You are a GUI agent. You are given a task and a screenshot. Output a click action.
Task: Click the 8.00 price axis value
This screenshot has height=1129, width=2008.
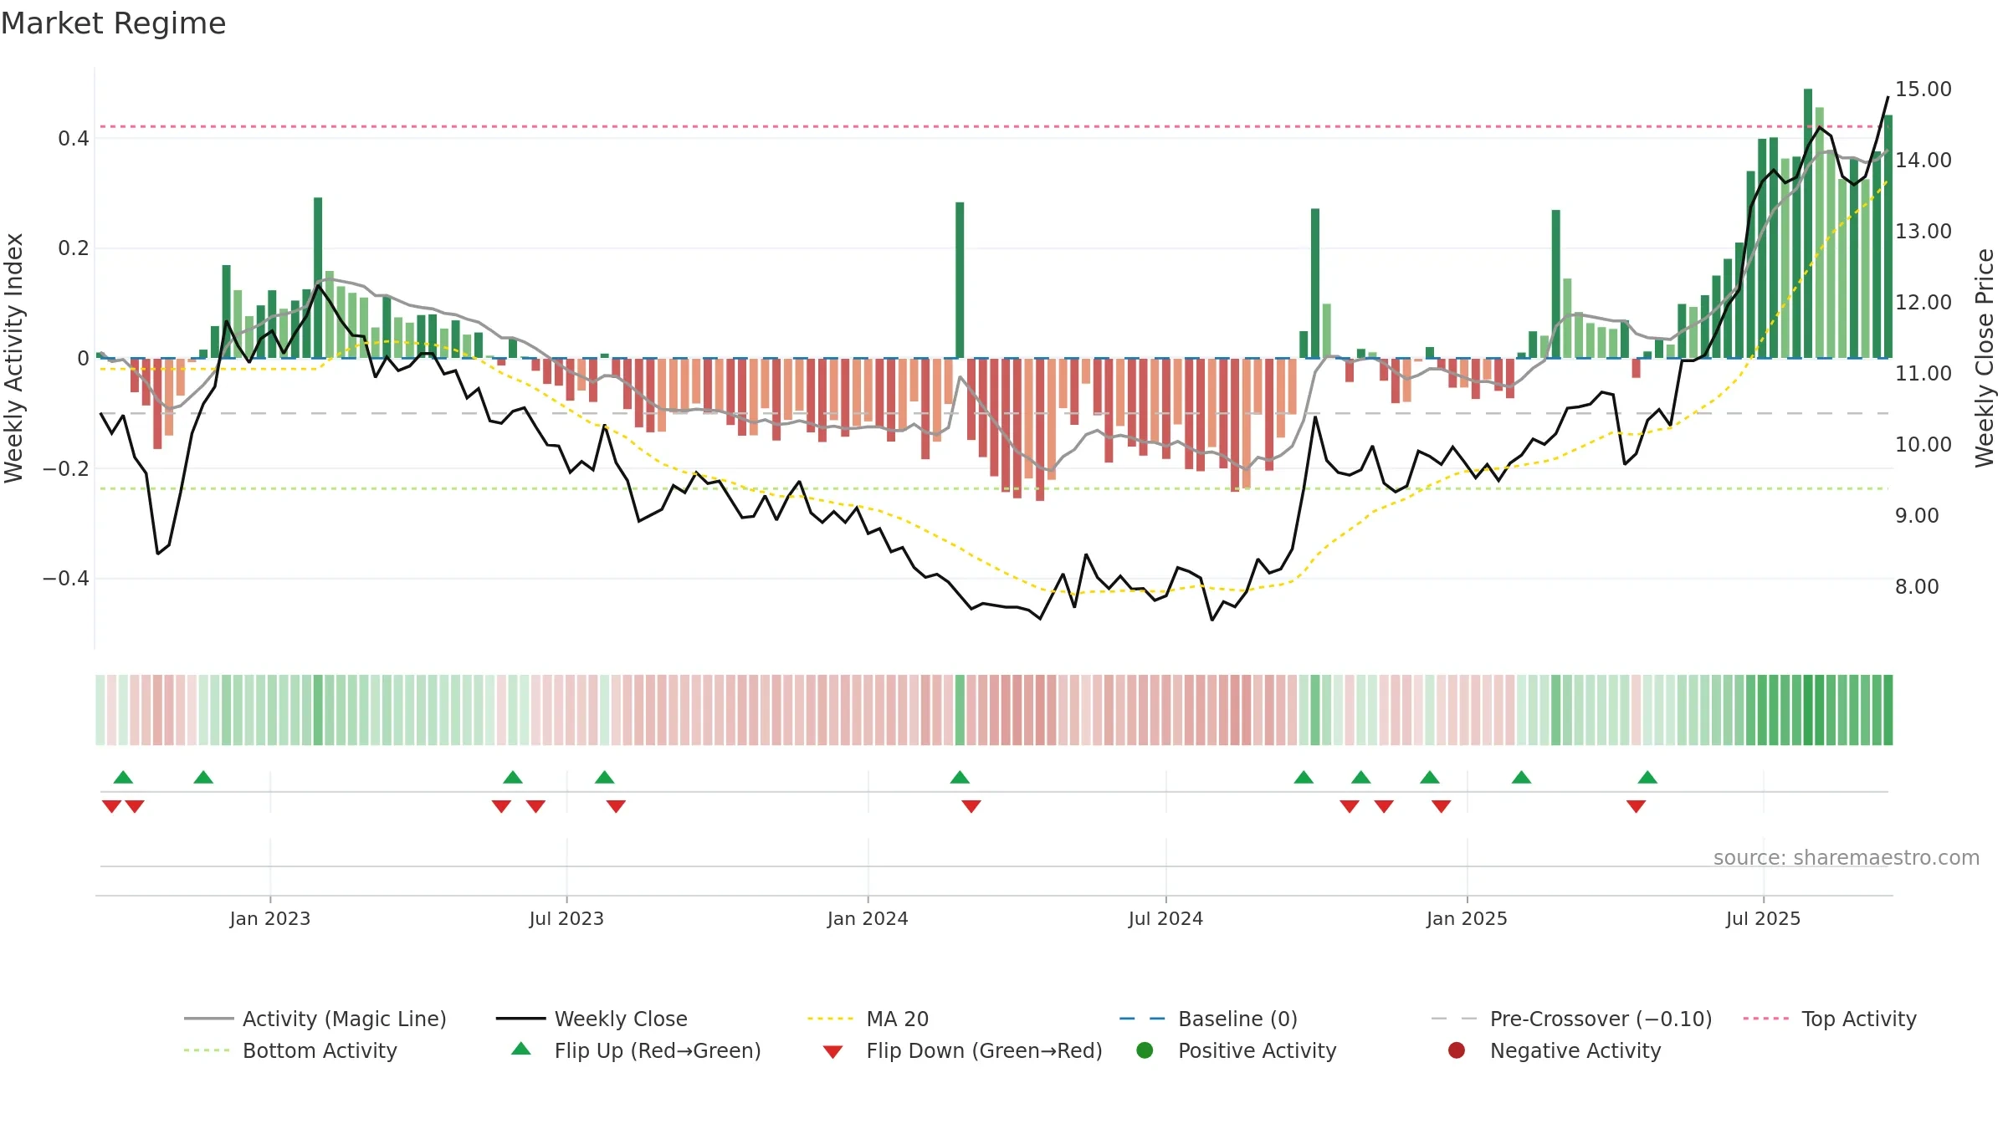click(x=1917, y=586)
